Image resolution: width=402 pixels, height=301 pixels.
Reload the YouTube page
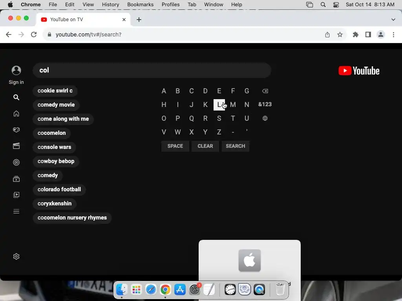tap(34, 34)
